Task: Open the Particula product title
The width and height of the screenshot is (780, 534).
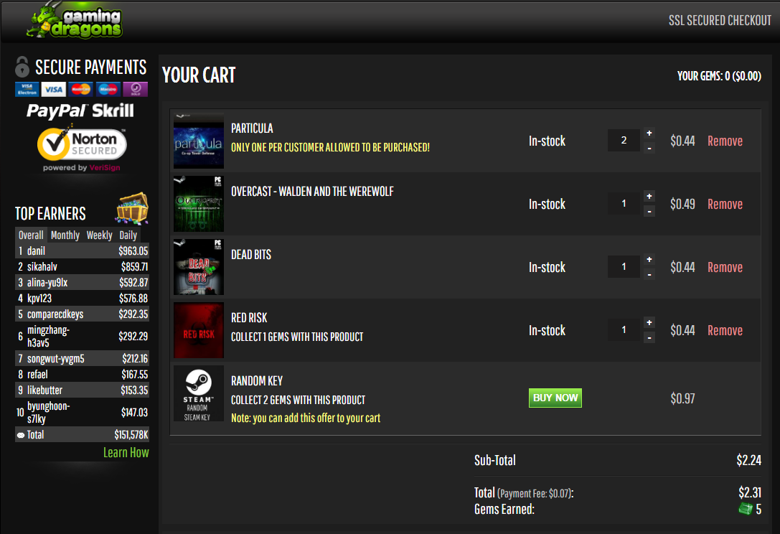Action: coord(252,128)
